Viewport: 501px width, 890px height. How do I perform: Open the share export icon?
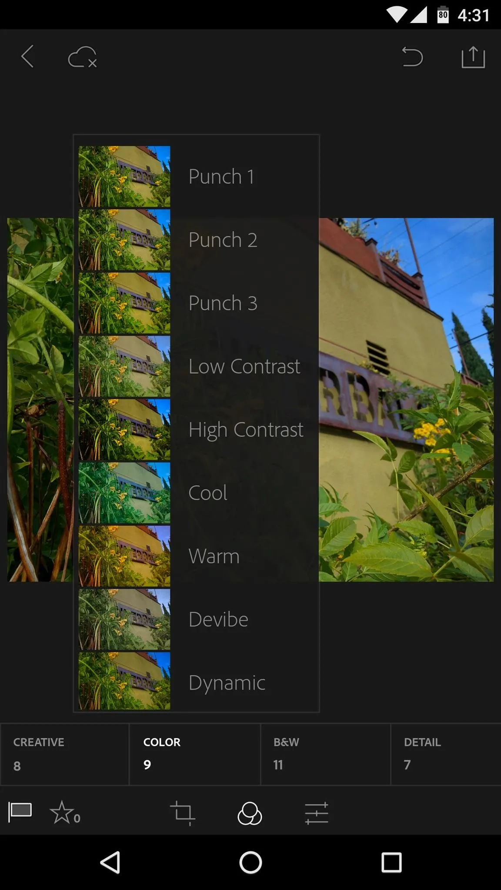pos(473,57)
